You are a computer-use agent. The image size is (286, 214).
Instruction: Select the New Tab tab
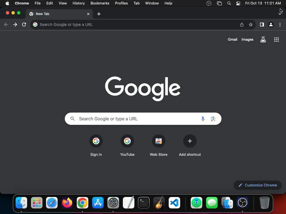point(59,14)
